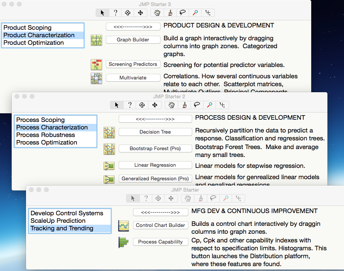Select Product Characterization list item
Screen dimensions: 344x271
pos(43,35)
